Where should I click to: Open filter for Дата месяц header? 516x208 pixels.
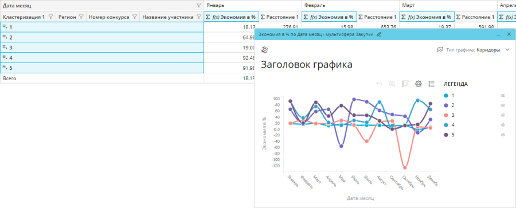pyautogui.click(x=198, y=5)
